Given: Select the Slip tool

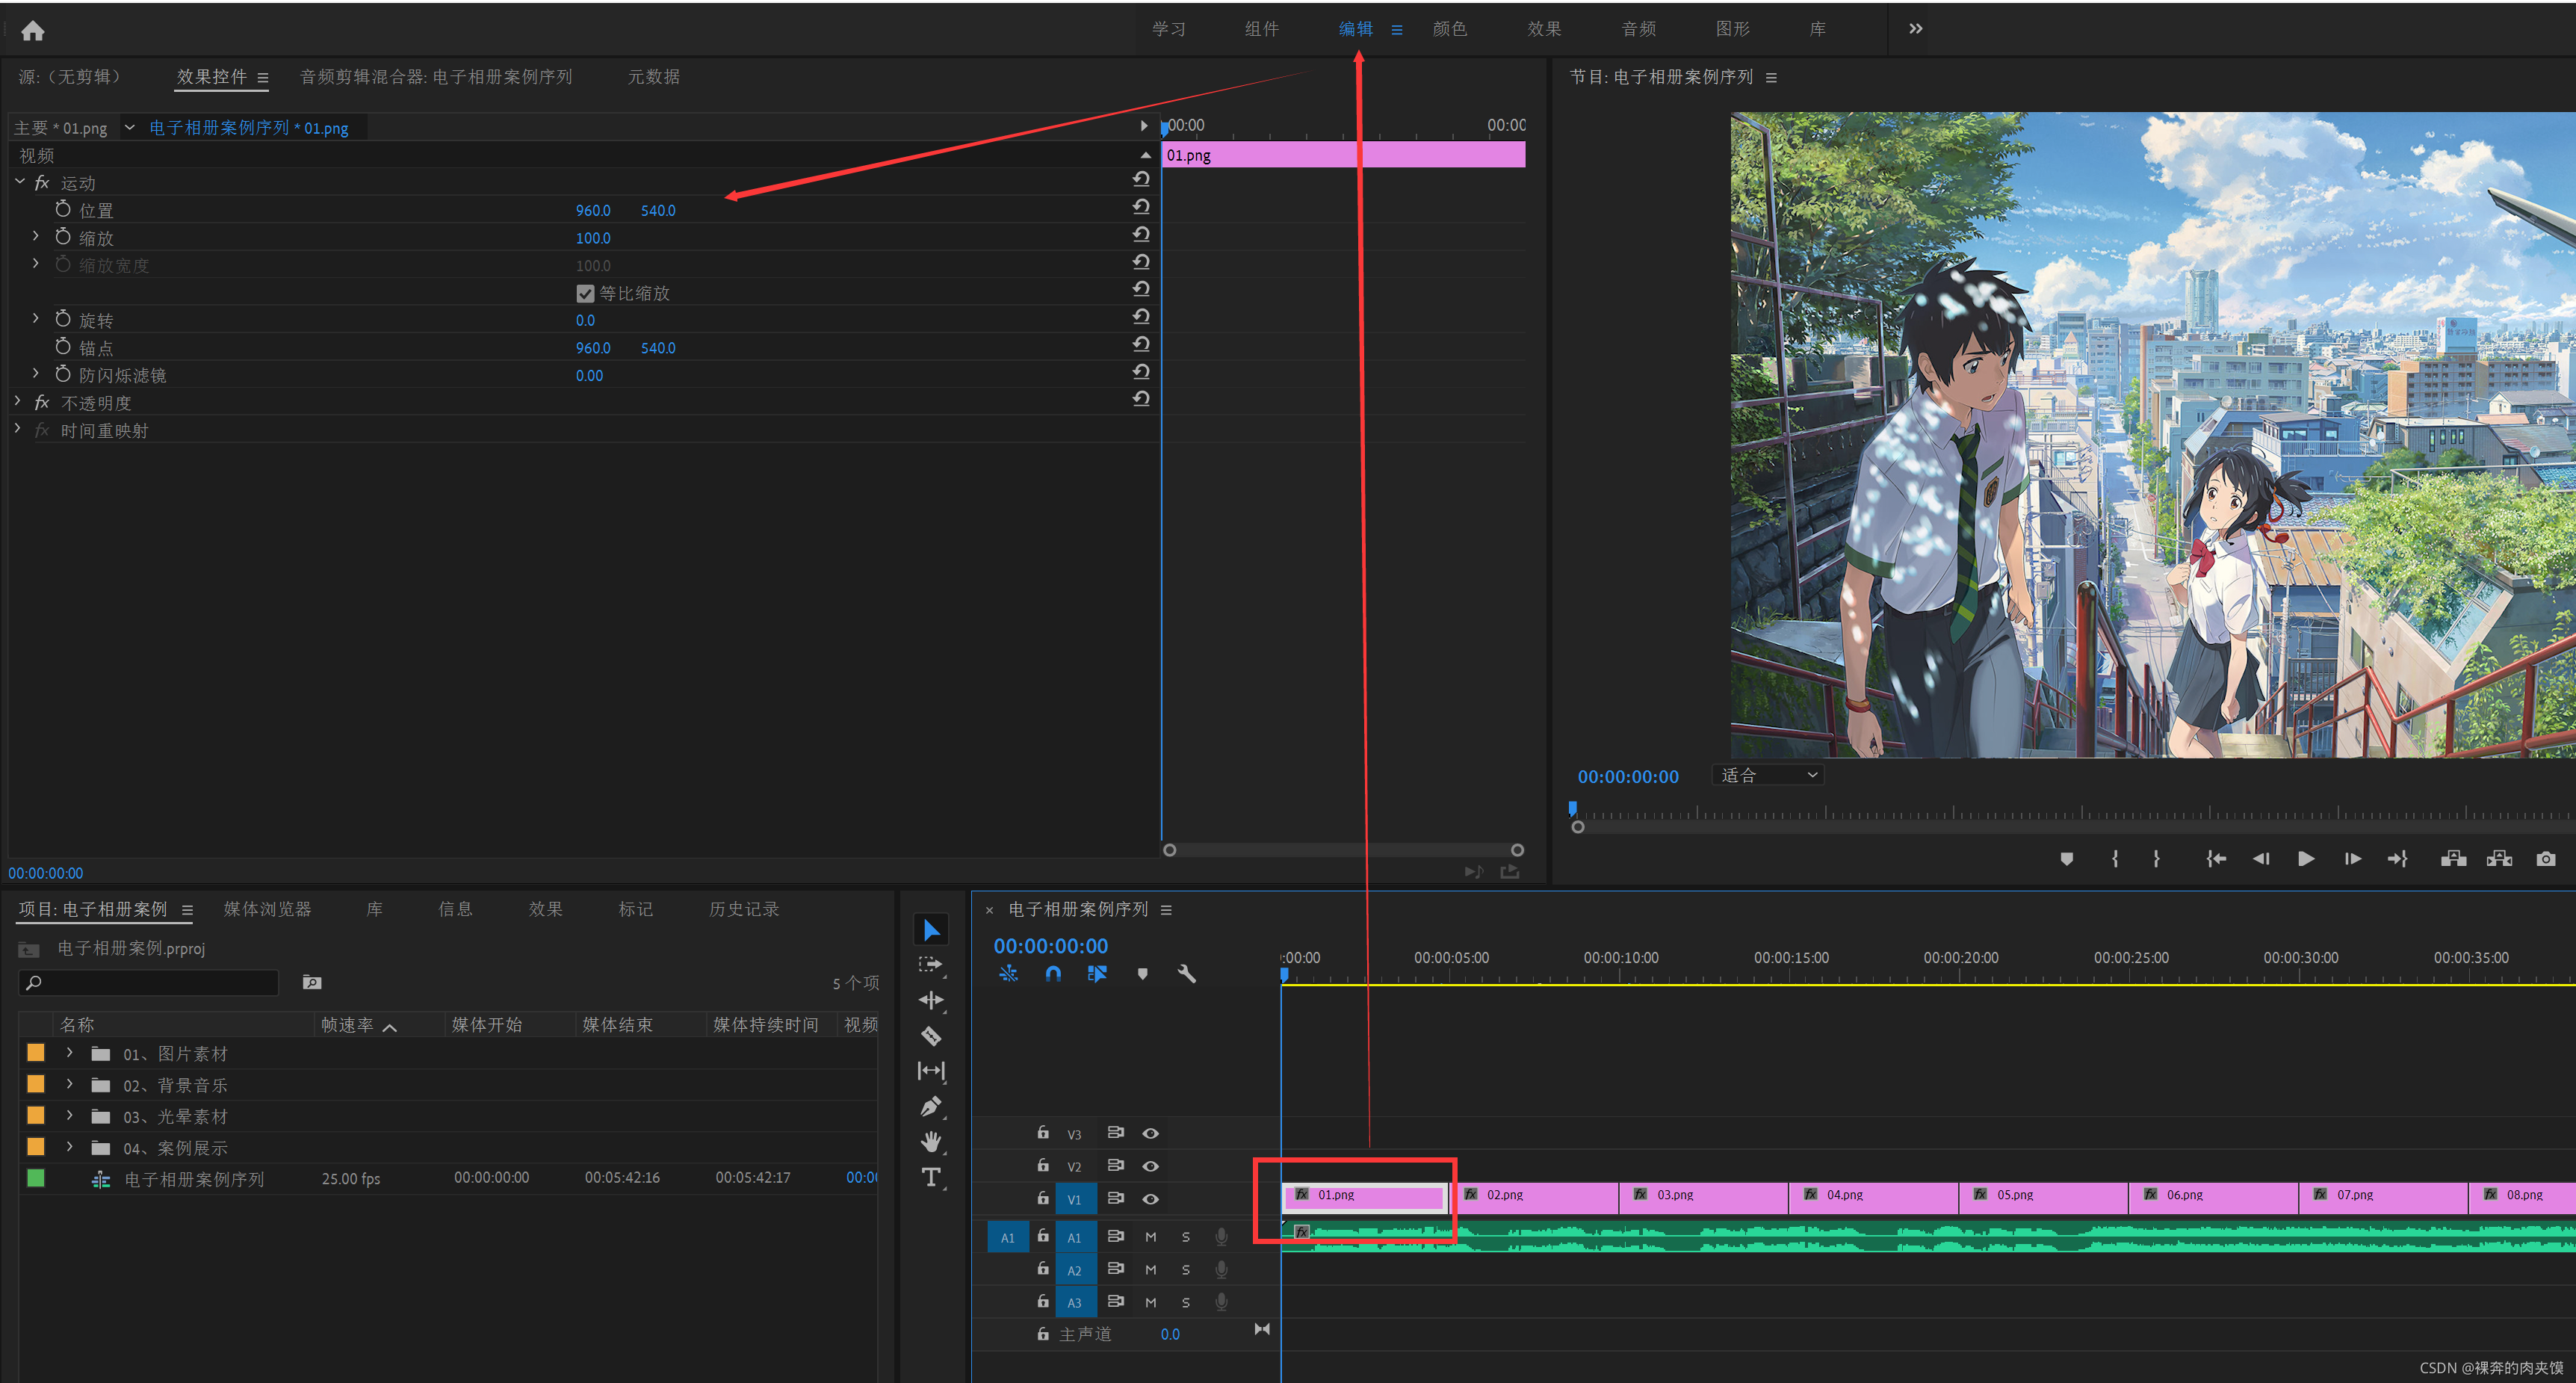Looking at the screenshot, I should coord(931,1071).
